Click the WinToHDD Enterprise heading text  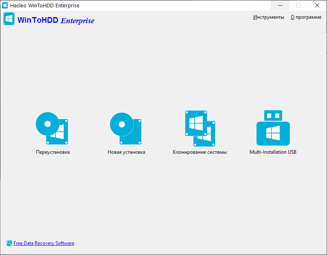tap(56, 20)
